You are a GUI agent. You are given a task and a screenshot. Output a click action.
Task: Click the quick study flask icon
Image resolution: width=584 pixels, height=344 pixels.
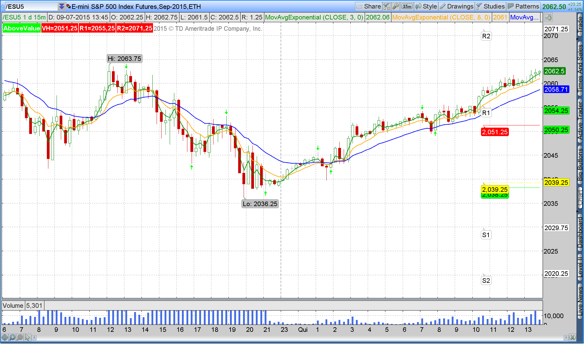coord(387,6)
